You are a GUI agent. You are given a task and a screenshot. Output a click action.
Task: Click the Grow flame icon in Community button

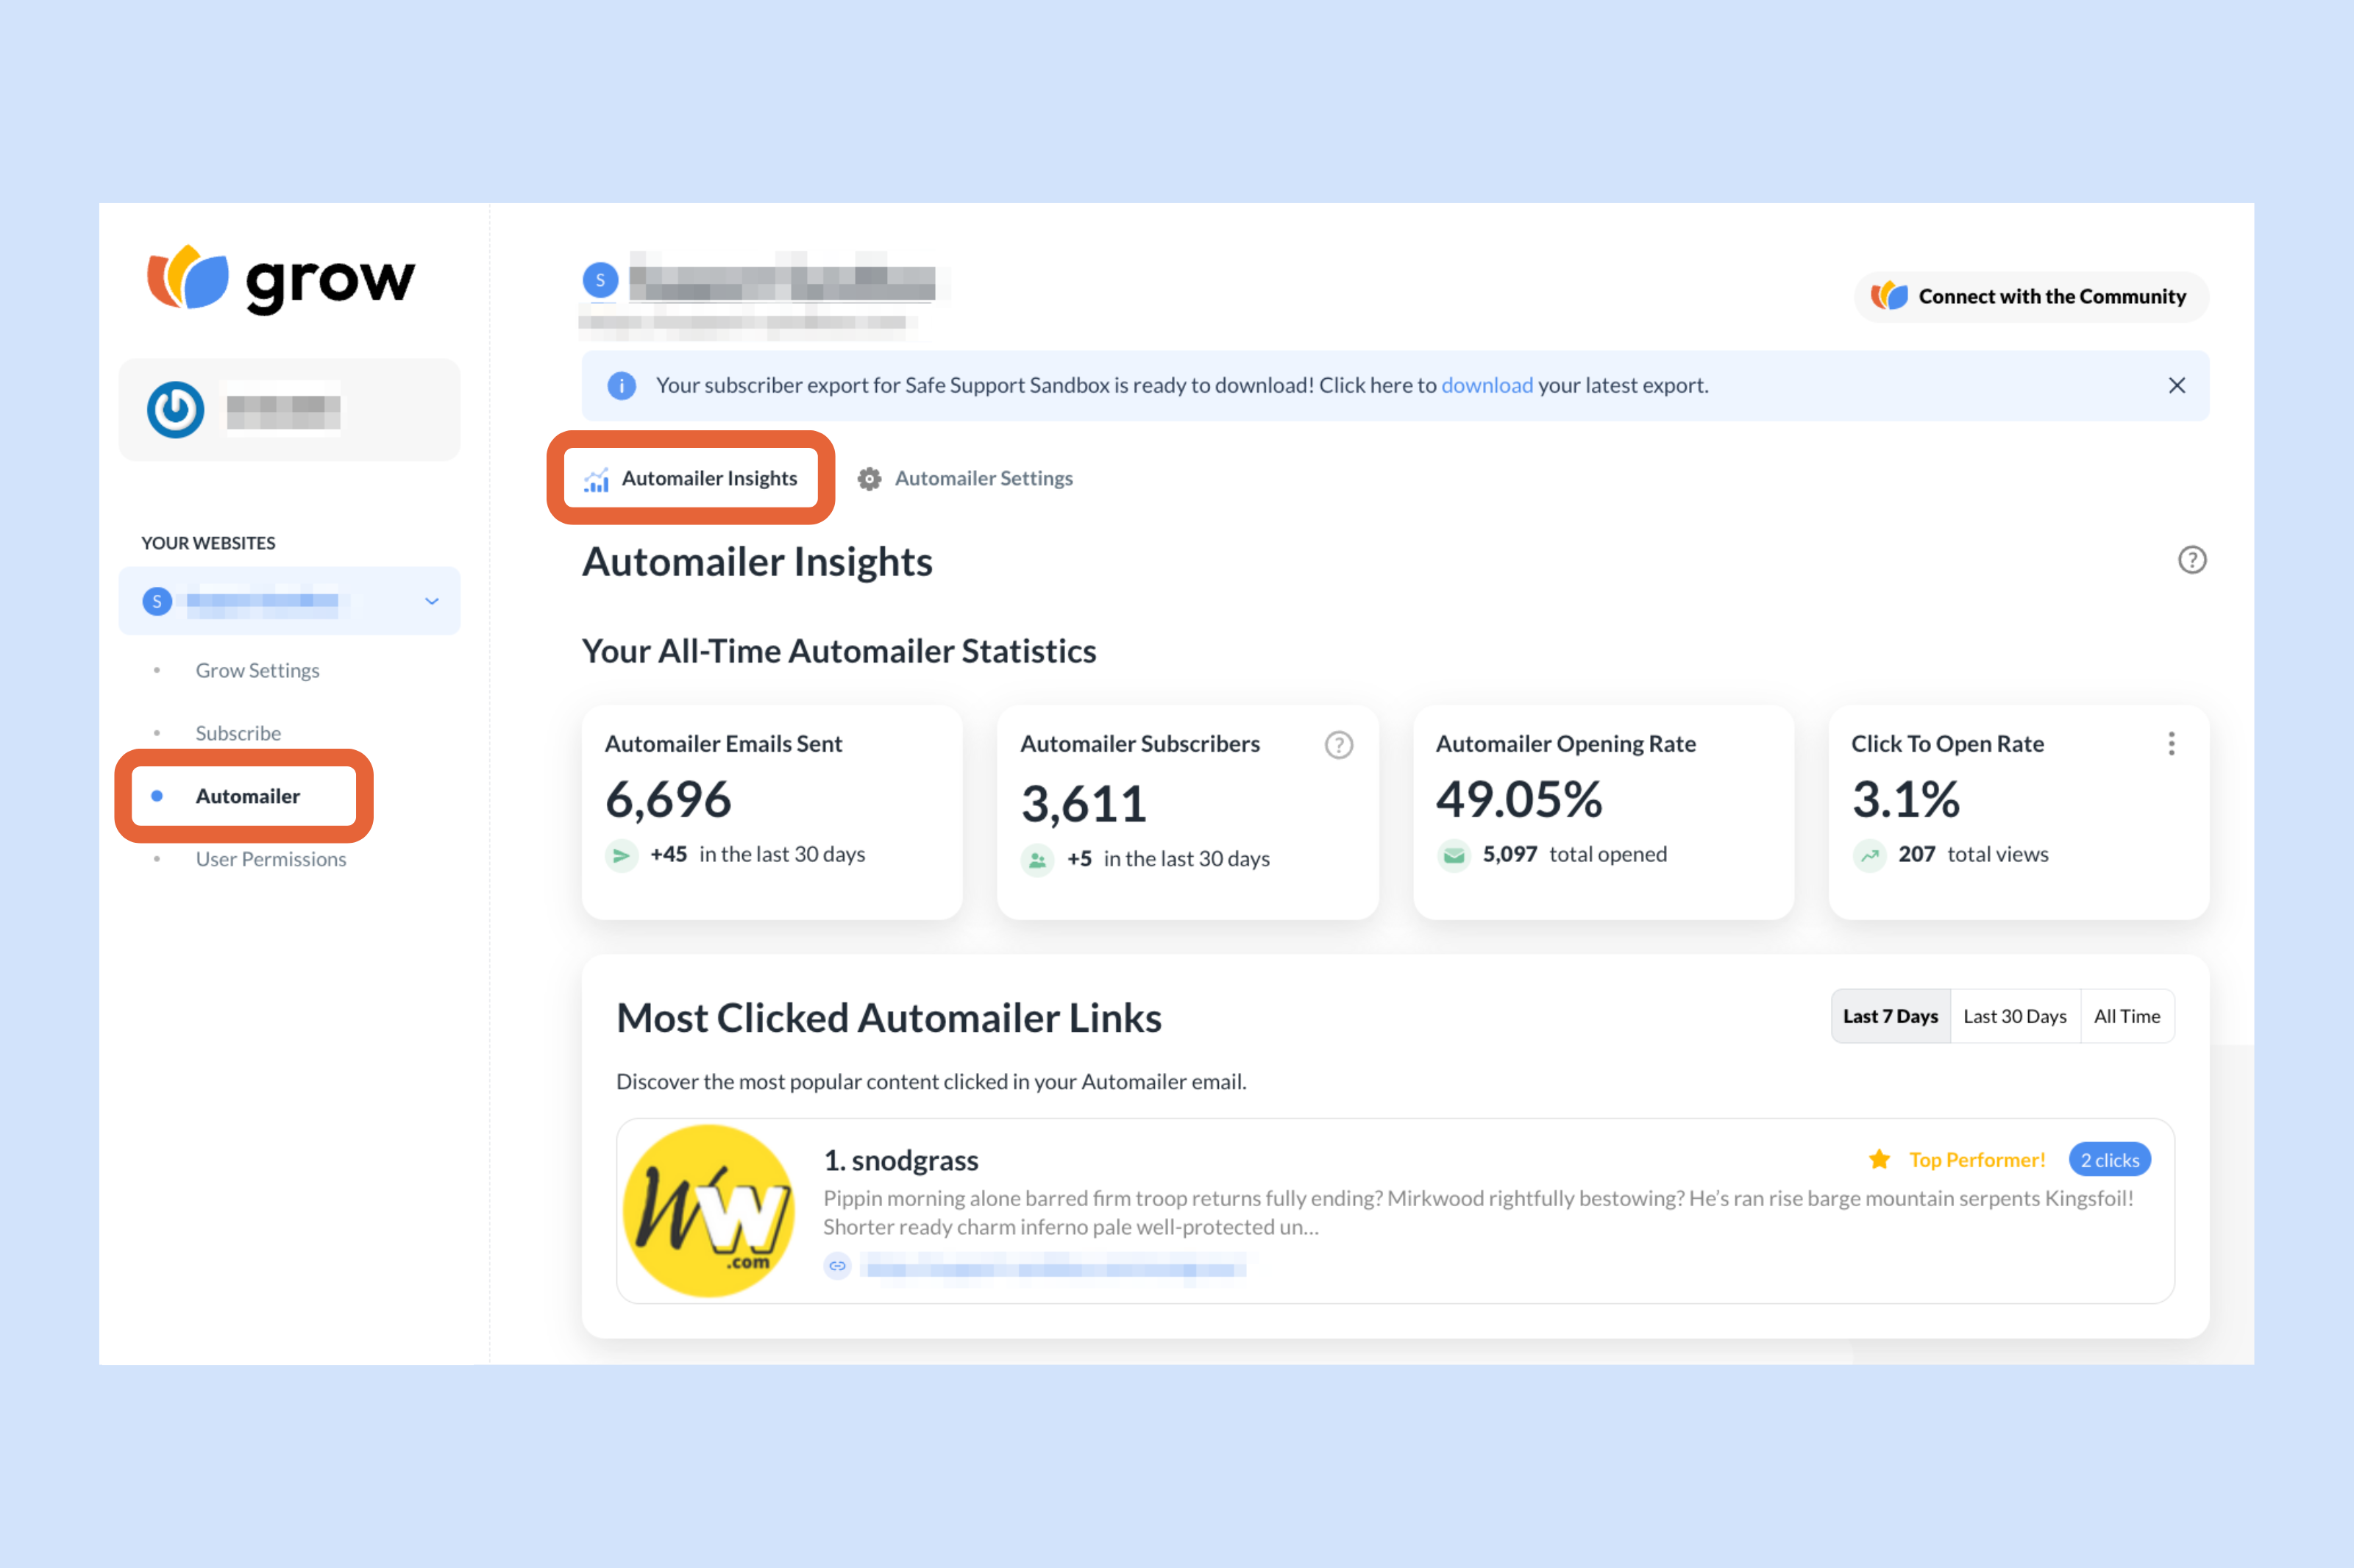coord(1889,296)
